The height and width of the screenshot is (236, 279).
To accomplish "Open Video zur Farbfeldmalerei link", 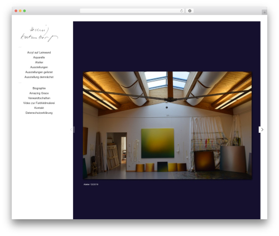I will [x=39, y=103].
